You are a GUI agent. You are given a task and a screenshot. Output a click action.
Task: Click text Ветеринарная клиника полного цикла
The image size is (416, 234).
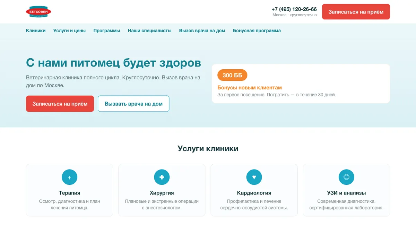[113, 81]
